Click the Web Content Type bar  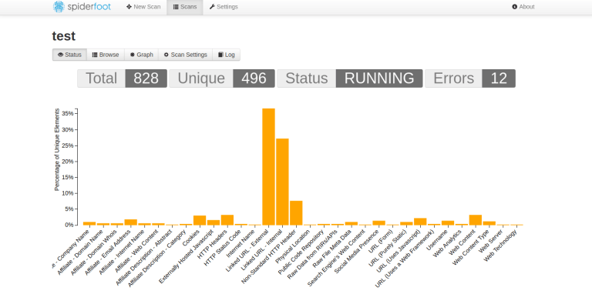(489, 223)
